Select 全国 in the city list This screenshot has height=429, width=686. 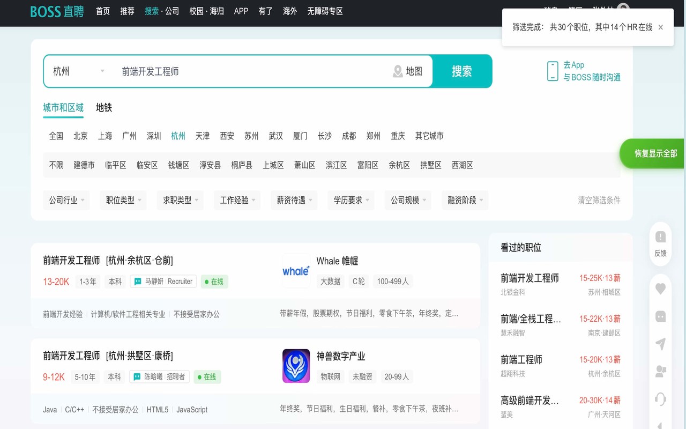tap(56, 136)
